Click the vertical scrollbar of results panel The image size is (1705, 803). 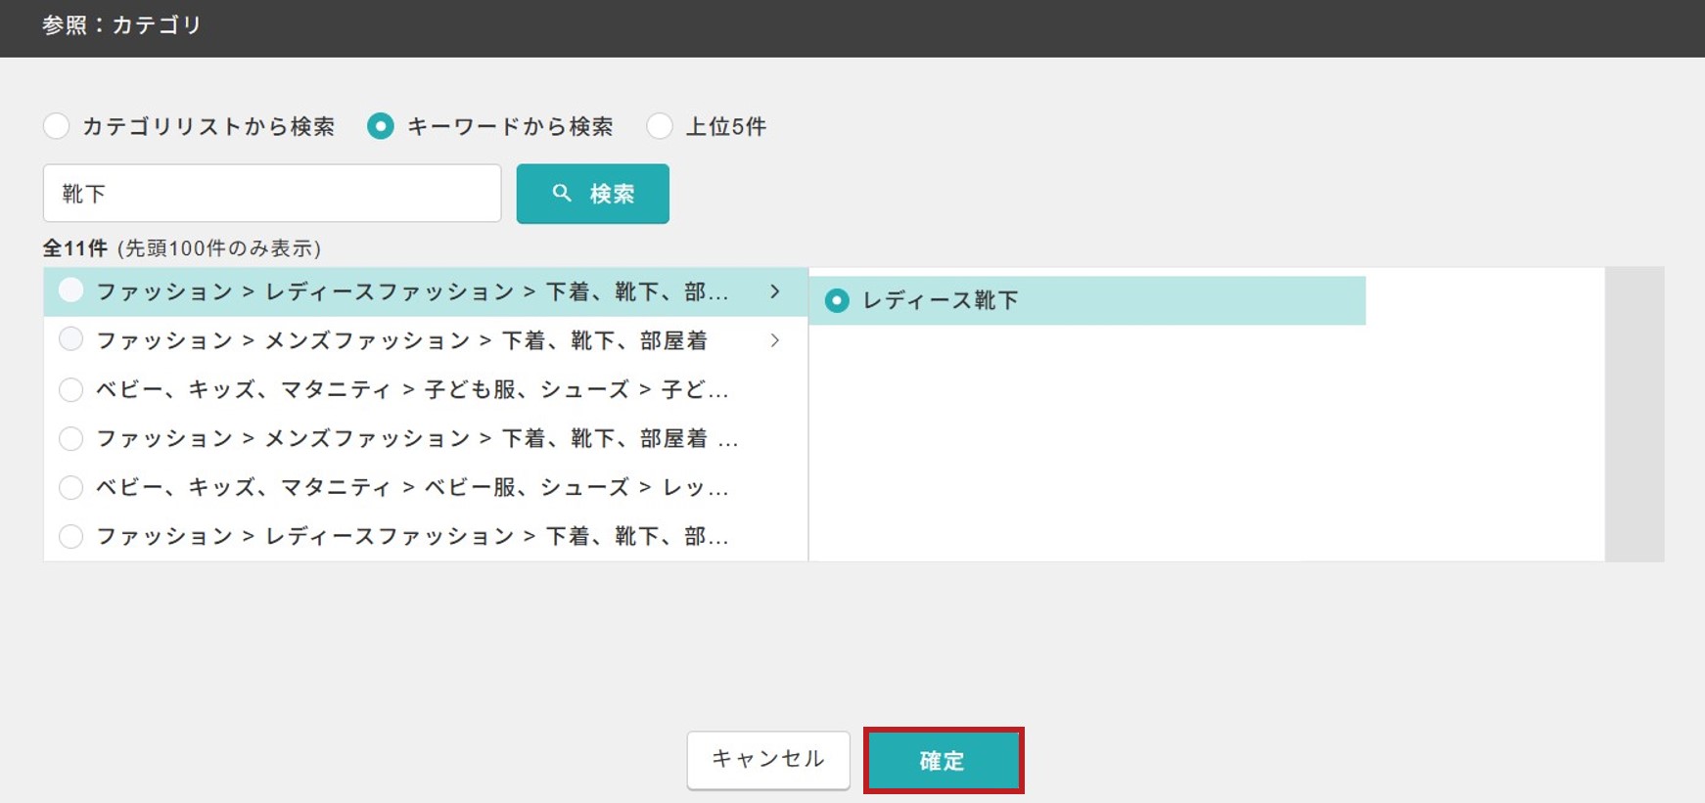(x=1635, y=414)
